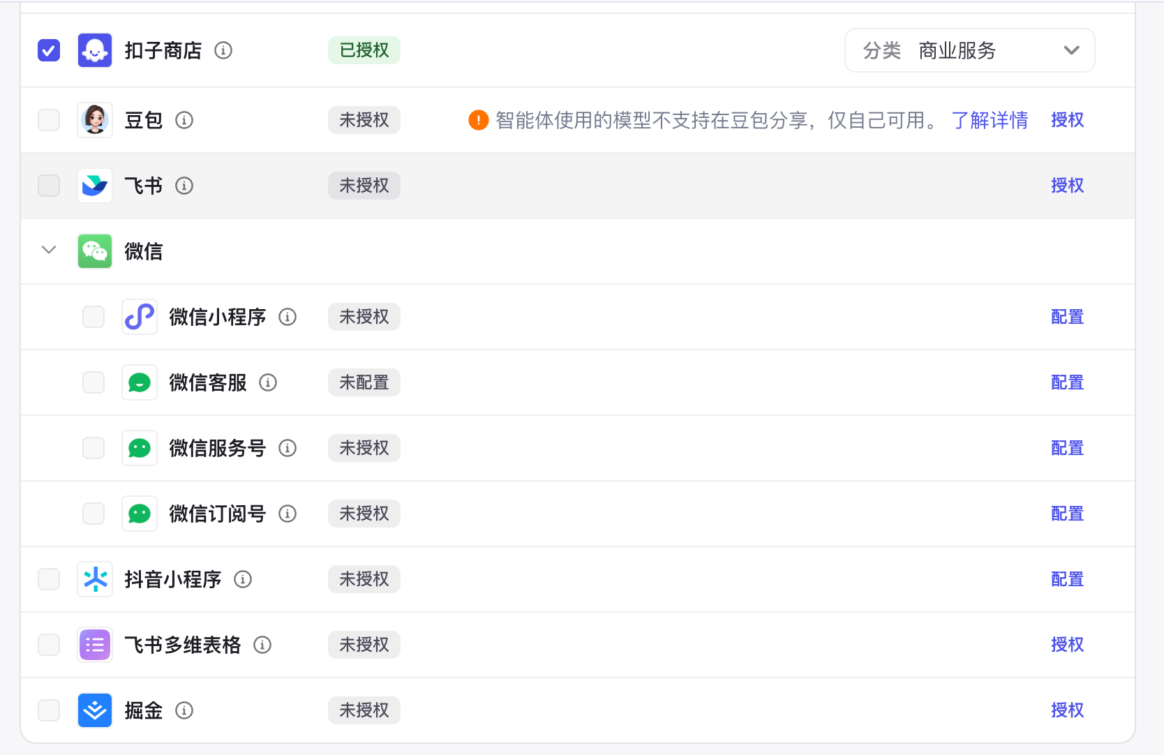
Task: Open the 分类 商业服务 dropdown
Action: [970, 50]
